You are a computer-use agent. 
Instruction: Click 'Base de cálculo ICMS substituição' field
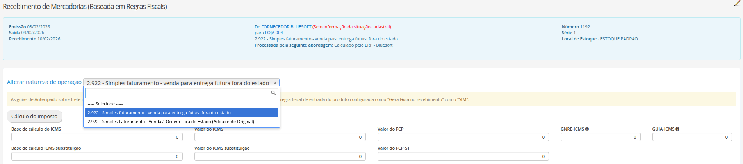(x=97, y=156)
